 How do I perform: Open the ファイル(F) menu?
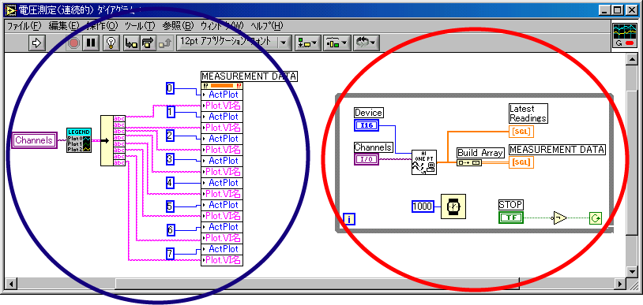(x=24, y=26)
